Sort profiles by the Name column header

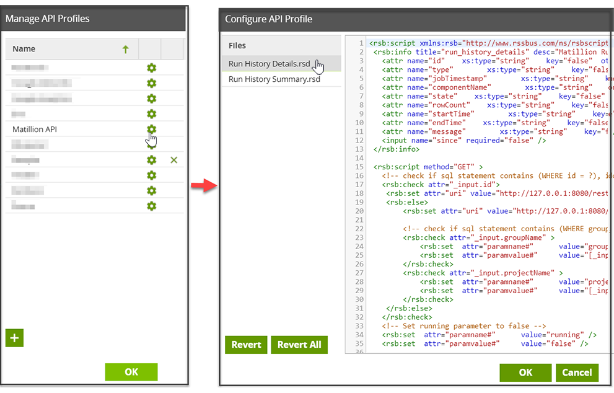point(72,49)
